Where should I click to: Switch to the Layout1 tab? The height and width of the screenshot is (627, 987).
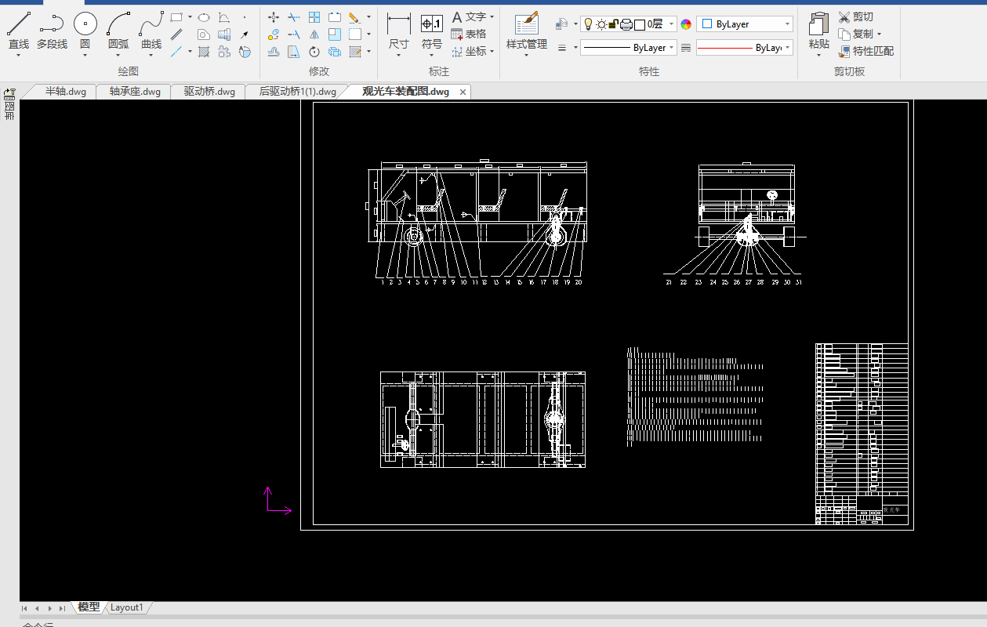(127, 607)
